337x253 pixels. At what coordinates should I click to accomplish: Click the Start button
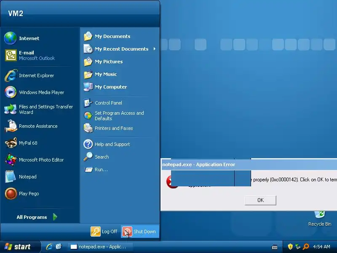[x=20, y=247]
